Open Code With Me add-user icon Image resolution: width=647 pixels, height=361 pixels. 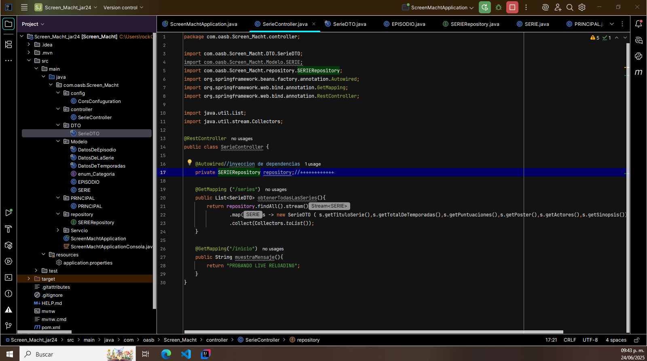coord(558,7)
